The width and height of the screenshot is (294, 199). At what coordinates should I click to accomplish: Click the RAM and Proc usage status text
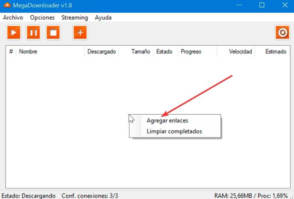click(x=251, y=196)
